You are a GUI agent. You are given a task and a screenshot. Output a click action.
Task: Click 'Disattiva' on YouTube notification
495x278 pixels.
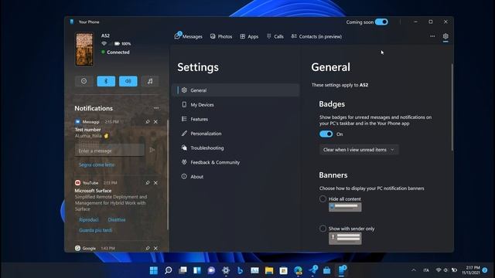pyautogui.click(x=117, y=219)
